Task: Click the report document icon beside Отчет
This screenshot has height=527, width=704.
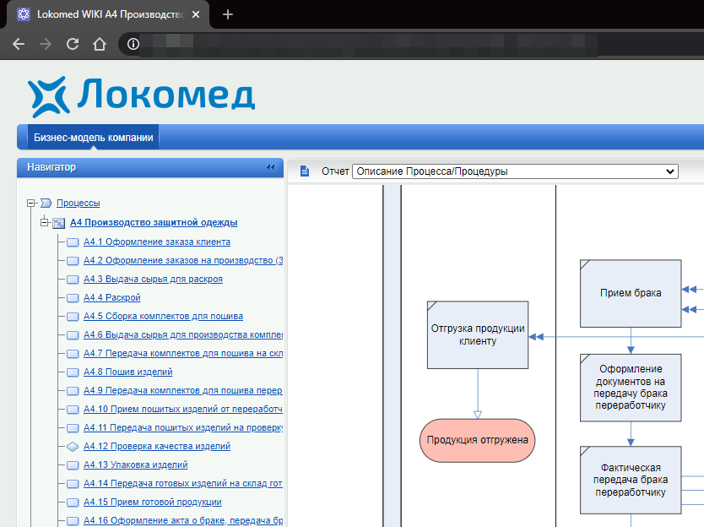Action: [305, 171]
